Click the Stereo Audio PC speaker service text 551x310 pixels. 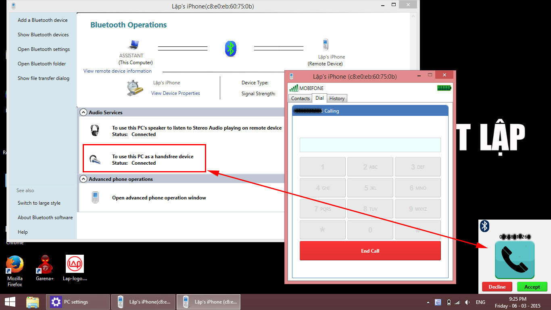(x=197, y=128)
